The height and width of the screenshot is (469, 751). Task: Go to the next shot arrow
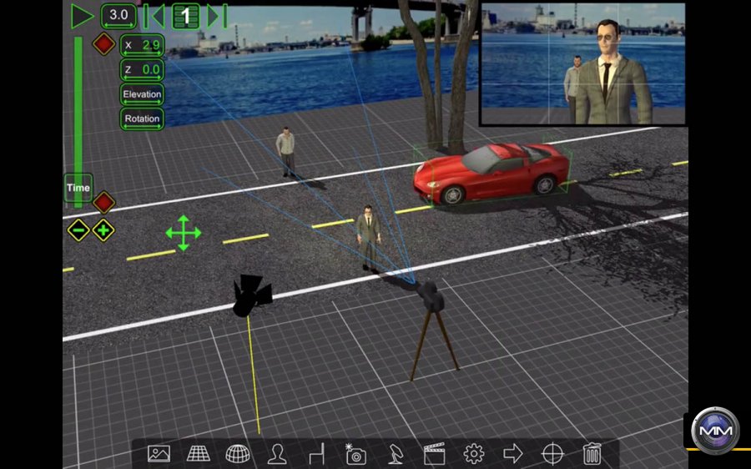[217, 17]
